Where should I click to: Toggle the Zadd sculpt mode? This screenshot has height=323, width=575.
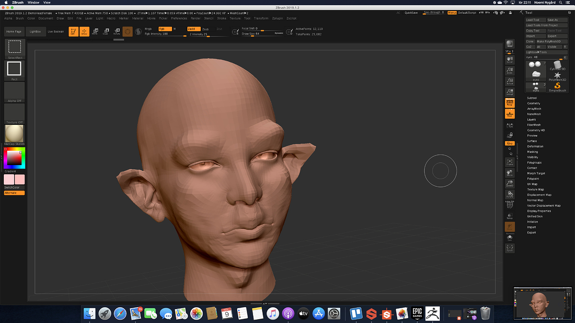[x=194, y=29]
